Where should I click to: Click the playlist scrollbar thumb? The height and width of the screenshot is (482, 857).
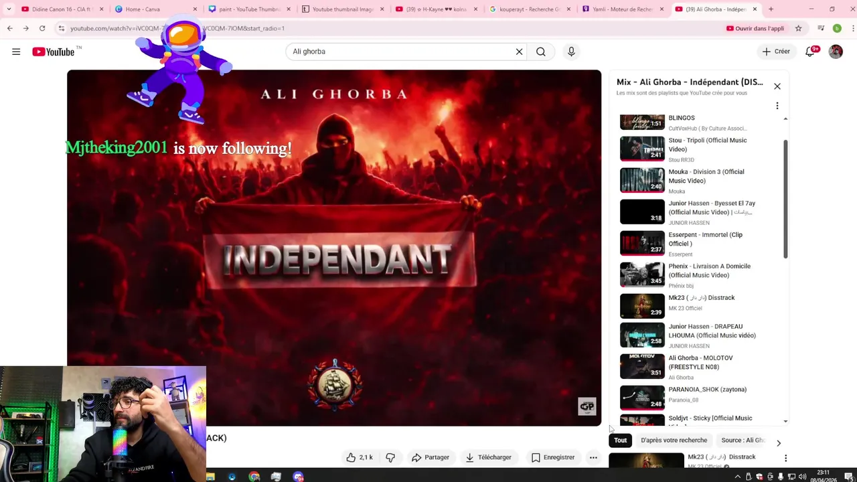pyautogui.click(x=785, y=199)
